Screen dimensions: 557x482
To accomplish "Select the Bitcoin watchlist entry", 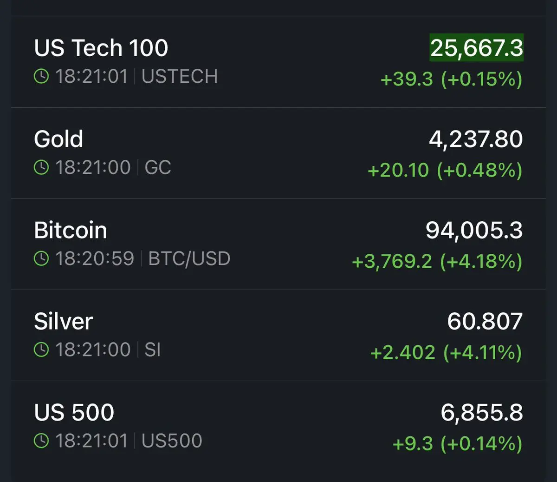I will pyautogui.click(x=278, y=244).
